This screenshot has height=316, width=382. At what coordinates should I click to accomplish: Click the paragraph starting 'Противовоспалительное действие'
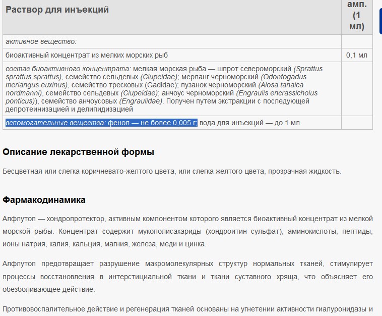coord(187,308)
